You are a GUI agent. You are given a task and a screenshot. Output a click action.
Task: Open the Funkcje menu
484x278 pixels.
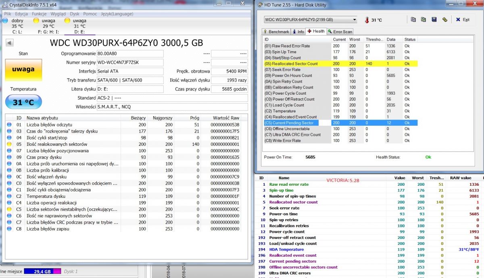pyautogui.click(x=39, y=14)
